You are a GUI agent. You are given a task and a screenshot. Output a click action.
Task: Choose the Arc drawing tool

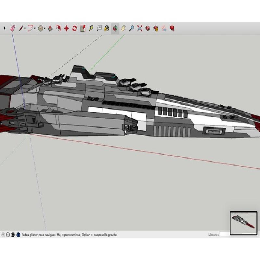coord(31,29)
